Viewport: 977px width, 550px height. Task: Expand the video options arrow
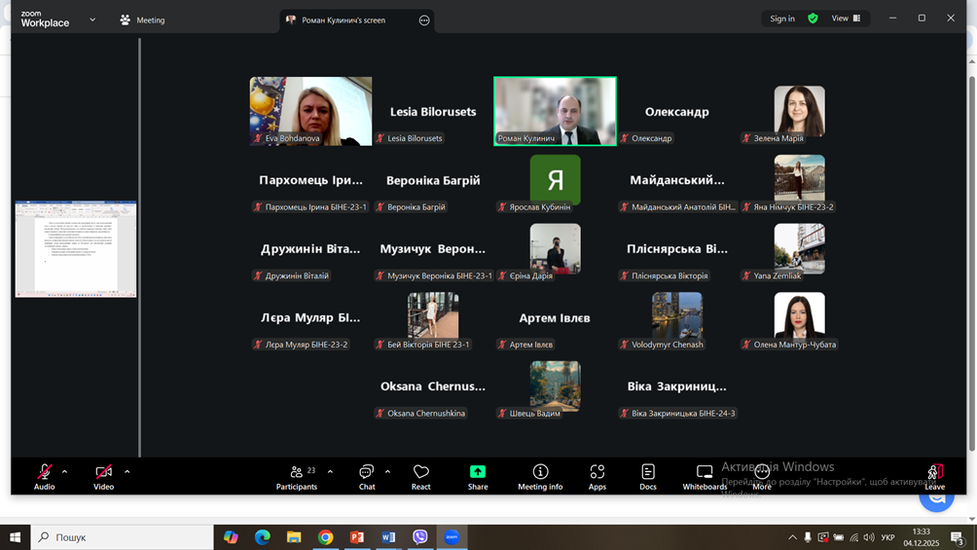pos(127,472)
